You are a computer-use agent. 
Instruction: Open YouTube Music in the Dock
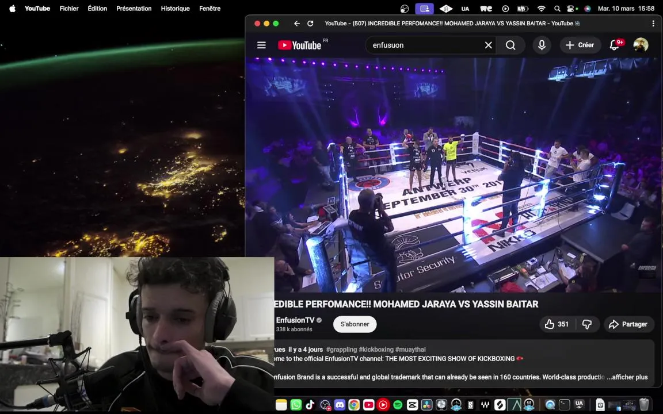[383, 405]
